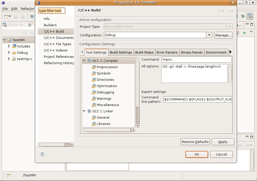This screenshot has height=181, width=257.
Task: Close the C/C++ Projects view tab
Action: 30,25
